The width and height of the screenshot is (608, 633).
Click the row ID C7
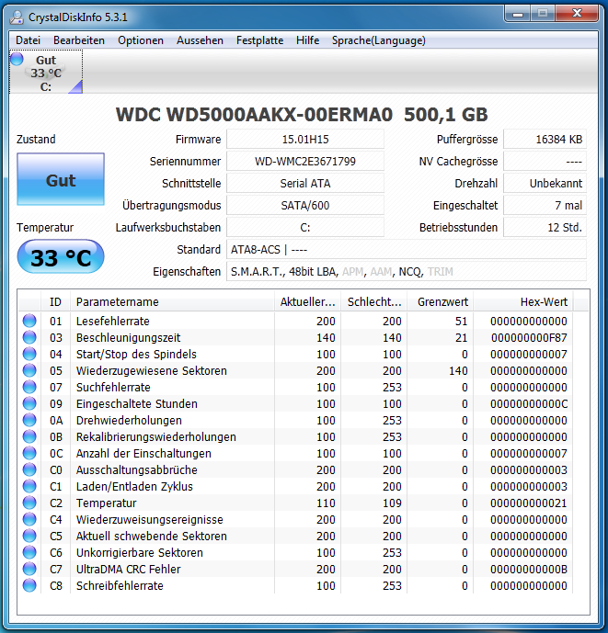[56, 570]
